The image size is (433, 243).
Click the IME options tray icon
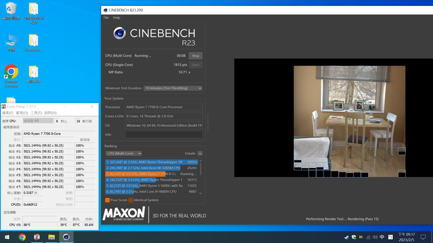pos(390,237)
